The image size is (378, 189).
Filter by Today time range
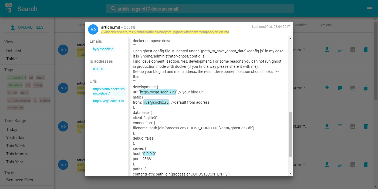click(x=12, y=130)
